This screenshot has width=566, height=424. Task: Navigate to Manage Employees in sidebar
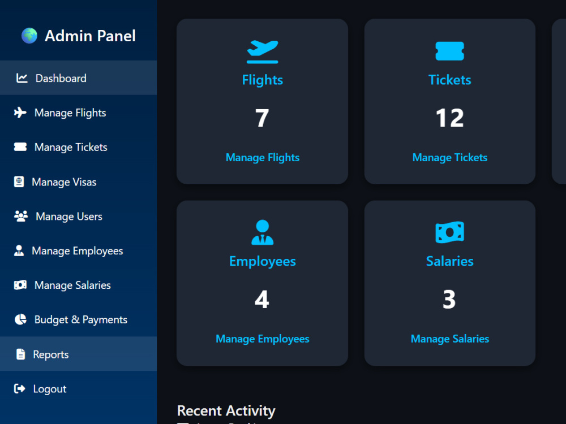78,250
